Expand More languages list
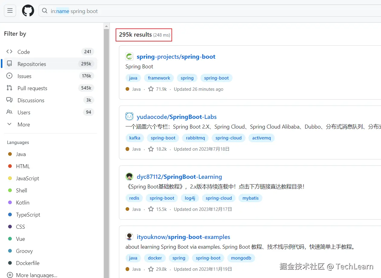This screenshot has height=278, width=381. coord(32,275)
